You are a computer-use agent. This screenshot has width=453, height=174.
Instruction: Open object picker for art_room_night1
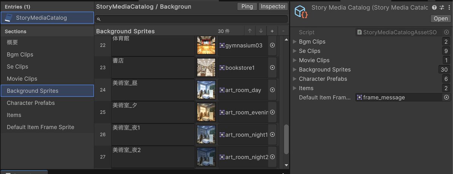[272, 134]
